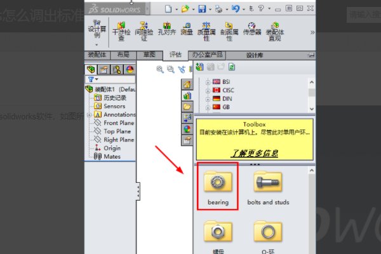
Task: Expand 设计算例 dropdown arrow
Action: coord(97,44)
